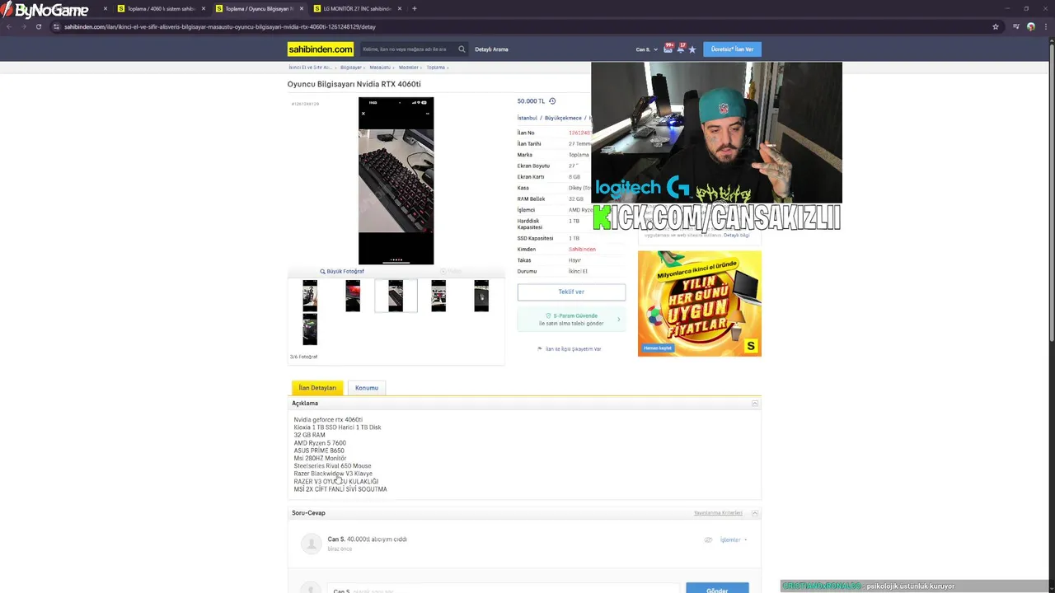Click the 'Hemen keşfet' ad button

[658, 348]
